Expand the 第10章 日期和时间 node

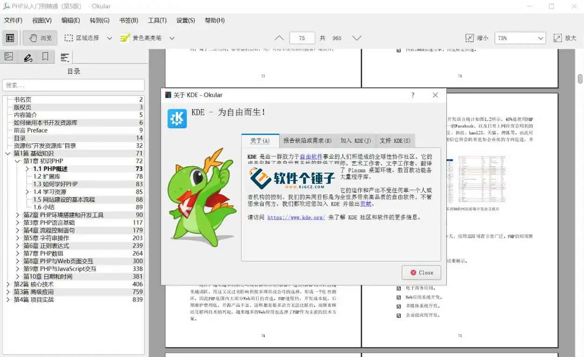18,277
